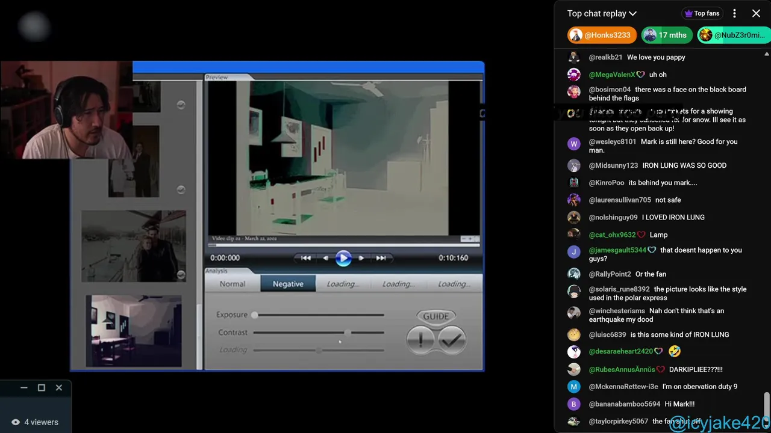Select the first Loading filter tab
771x433 pixels.
click(x=343, y=284)
